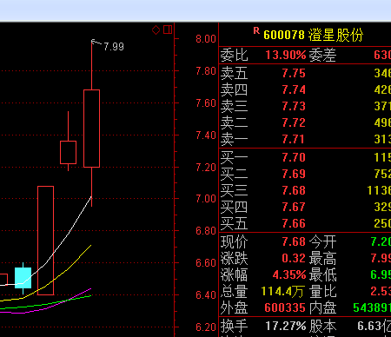Click the 涨幅 value 4.35%
The image size is (391, 337).
[x=289, y=274]
